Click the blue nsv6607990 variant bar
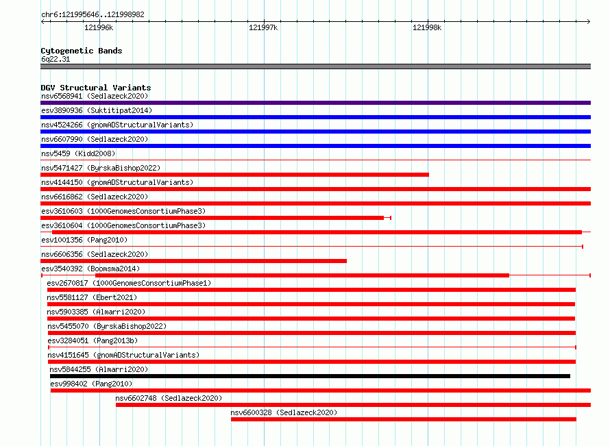The image size is (610, 446). [x=315, y=146]
